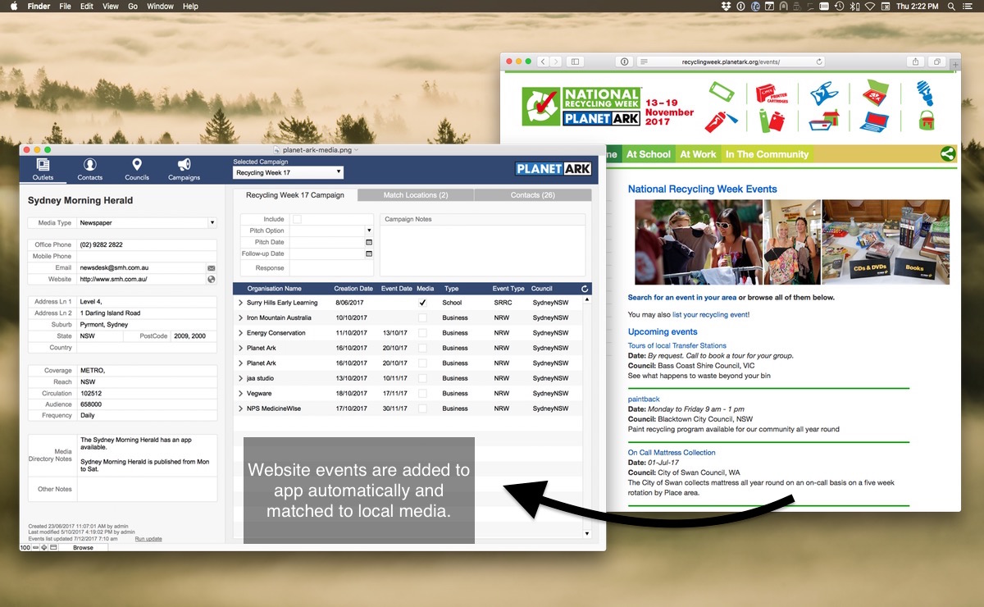The height and width of the screenshot is (607, 984).
Task: Open the Follow-up Date calendar picker
Action: point(368,254)
